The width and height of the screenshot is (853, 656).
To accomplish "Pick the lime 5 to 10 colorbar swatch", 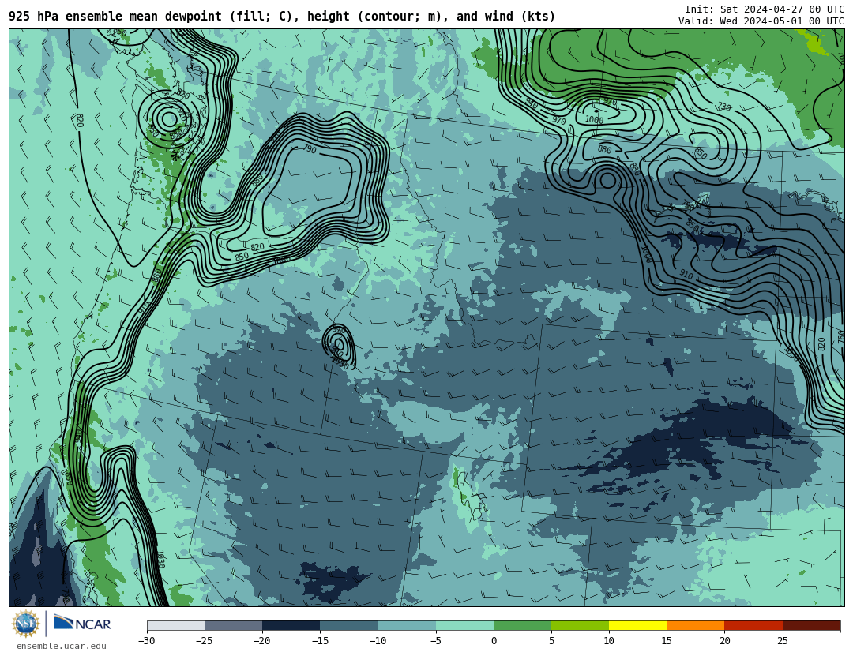I will pyautogui.click(x=580, y=625).
